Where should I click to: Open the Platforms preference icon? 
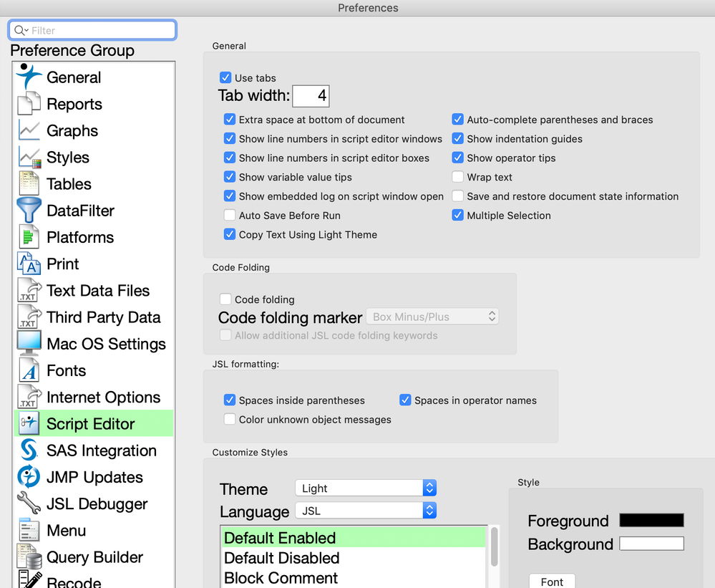coord(29,237)
